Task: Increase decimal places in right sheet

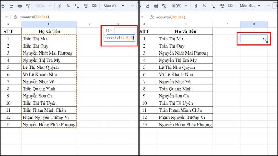Action: (x=222, y=6)
